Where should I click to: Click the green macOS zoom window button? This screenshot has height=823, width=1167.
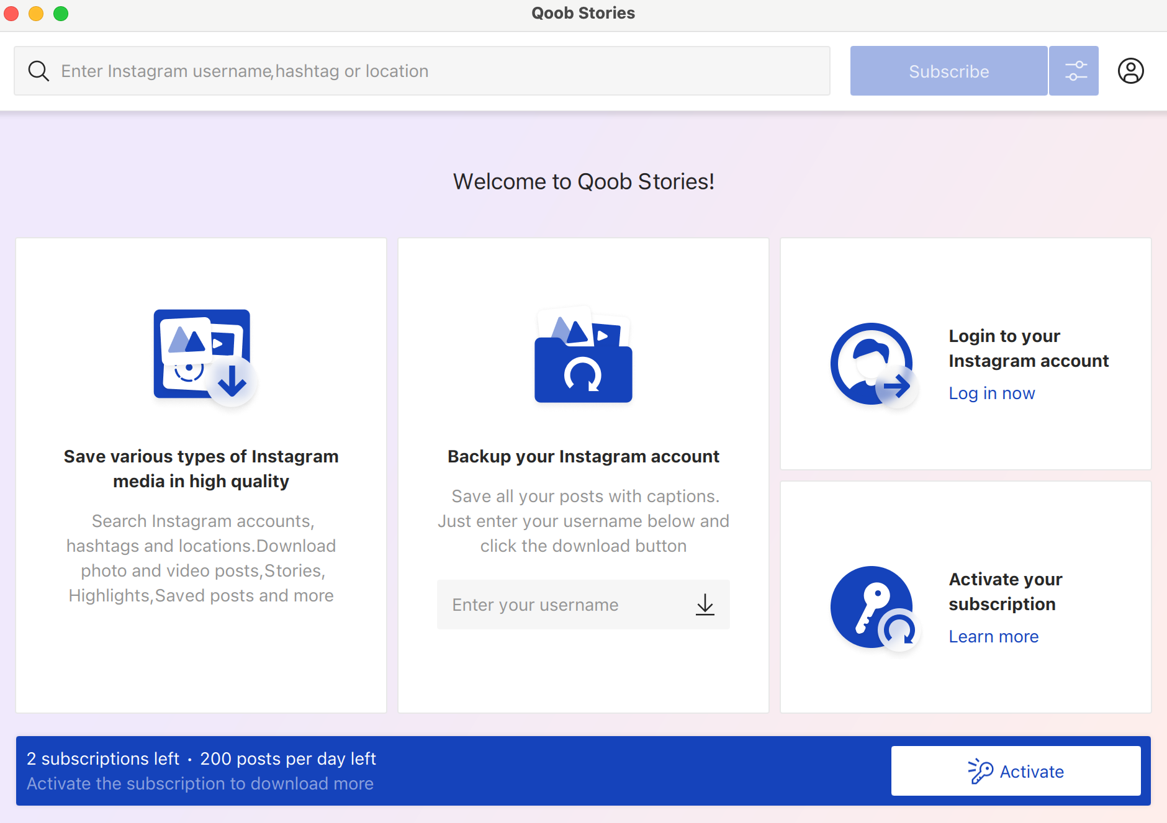(61, 13)
